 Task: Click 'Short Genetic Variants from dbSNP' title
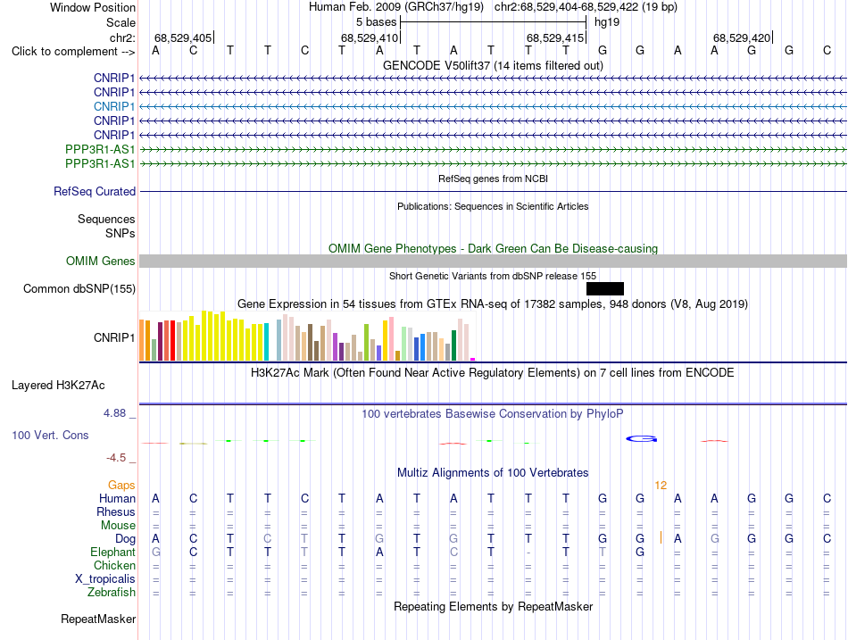click(x=493, y=276)
